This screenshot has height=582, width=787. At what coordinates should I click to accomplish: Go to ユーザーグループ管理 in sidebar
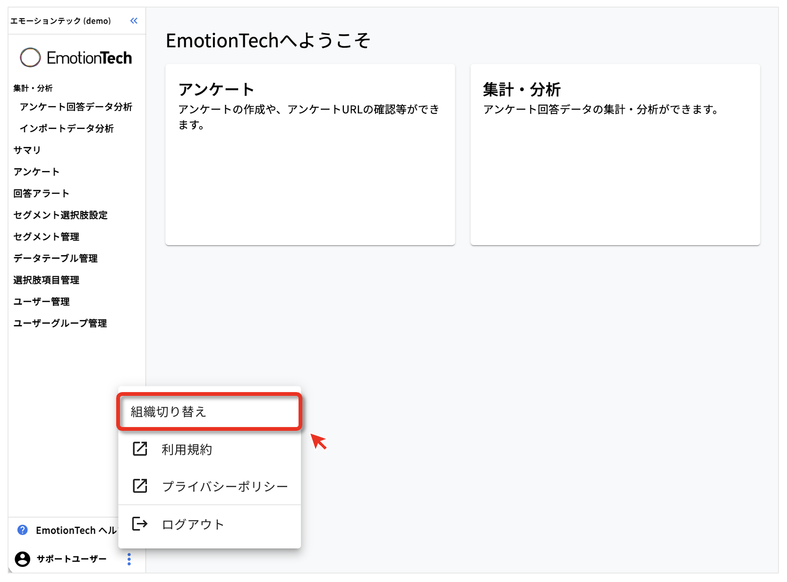[x=60, y=324]
